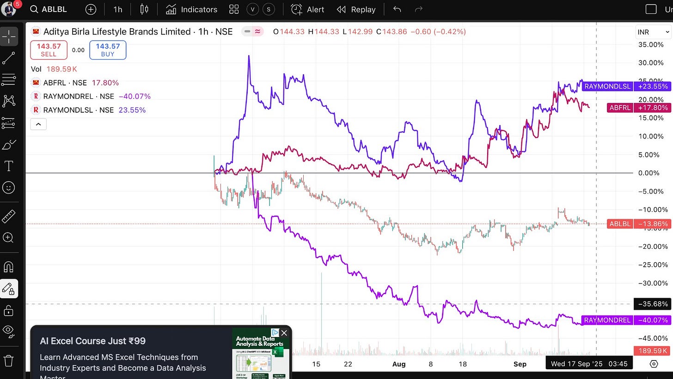Remove drawings with trash icon

click(9, 361)
